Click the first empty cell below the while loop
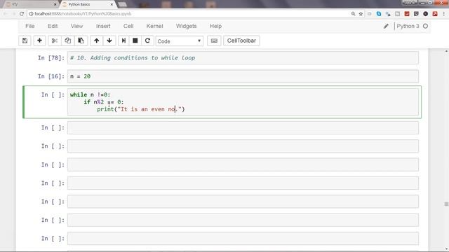This screenshot has height=252, width=449. [243, 127]
